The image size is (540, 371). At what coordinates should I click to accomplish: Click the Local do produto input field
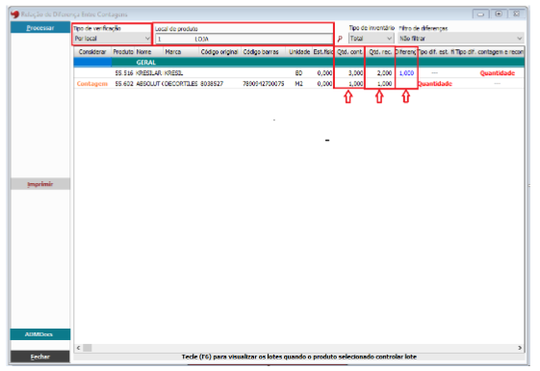coord(244,39)
